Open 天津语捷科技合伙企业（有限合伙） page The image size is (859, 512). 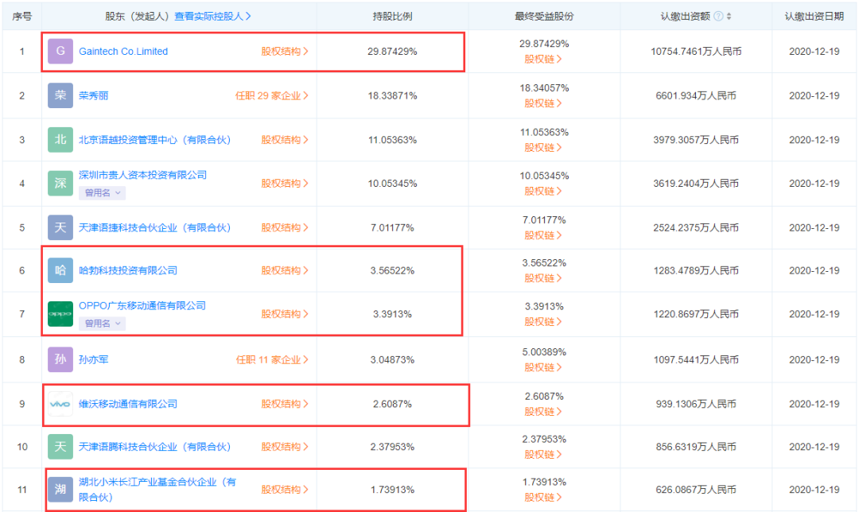pyautogui.click(x=154, y=227)
